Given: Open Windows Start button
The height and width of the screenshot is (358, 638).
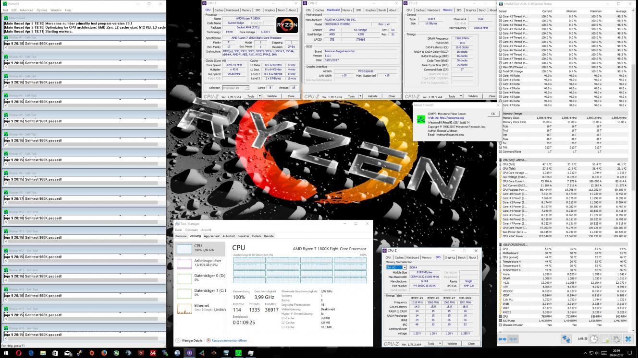Looking at the screenshot, I should click(6, 353).
